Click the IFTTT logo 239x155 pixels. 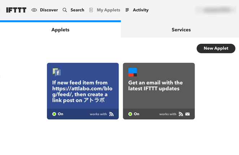click(16, 10)
